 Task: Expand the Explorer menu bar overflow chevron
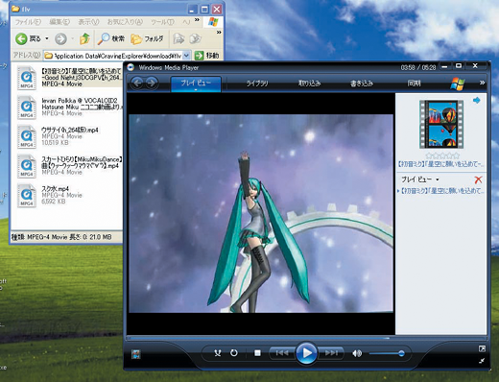[x=197, y=20]
